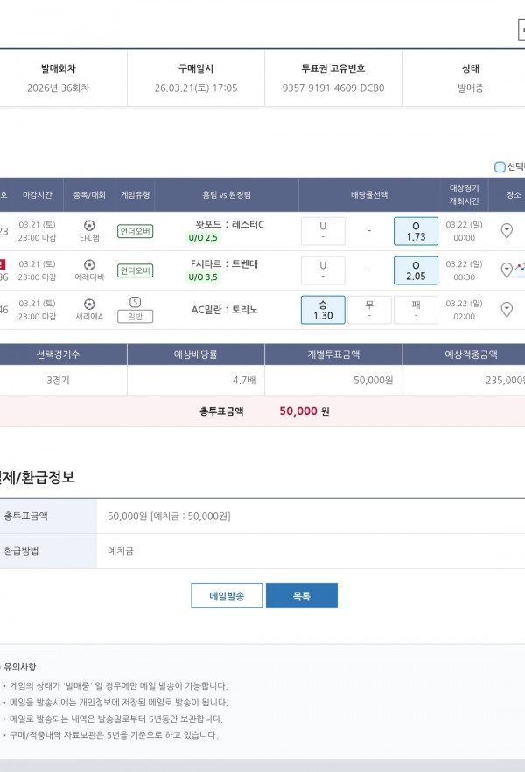Click the soccer ball icon above 세리에A

click(89, 304)
